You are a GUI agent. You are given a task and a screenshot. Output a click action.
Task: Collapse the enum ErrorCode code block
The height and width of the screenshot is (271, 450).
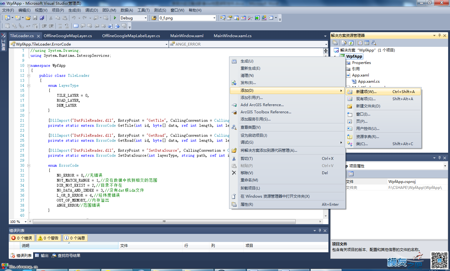tap(29, 165)
